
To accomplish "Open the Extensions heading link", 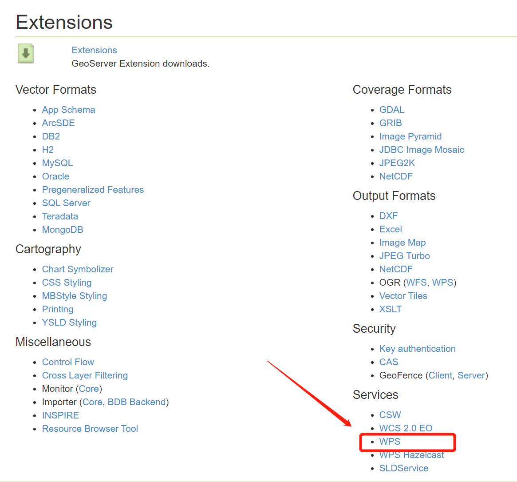I will click(94, 50).
